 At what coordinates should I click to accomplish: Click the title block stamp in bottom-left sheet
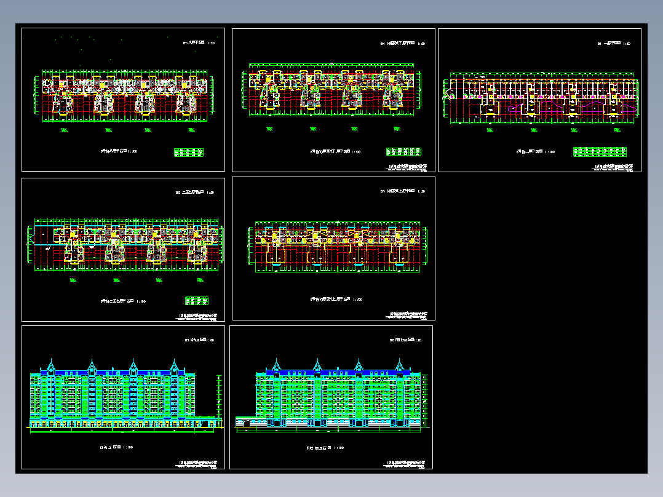[197, 464]
